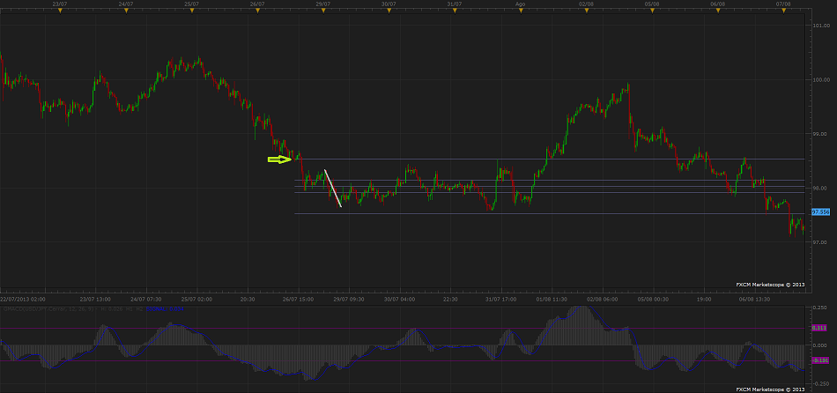The height and width of the screenshot is (393, 837).
Task: Click the top horizontal line near 98.50
Action: pyautogui.click(x=529, y=159)
